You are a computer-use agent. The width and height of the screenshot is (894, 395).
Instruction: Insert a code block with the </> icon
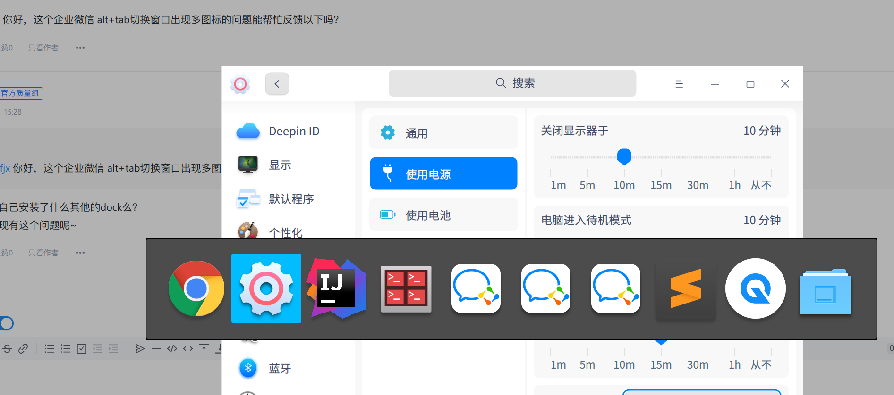click(172, 349)
